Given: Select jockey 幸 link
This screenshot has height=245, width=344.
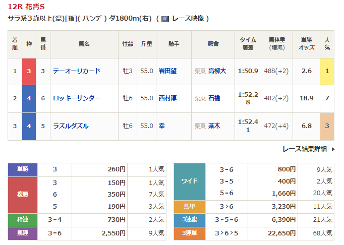Looking at the screenshot, I should click(x=161, y=126).
